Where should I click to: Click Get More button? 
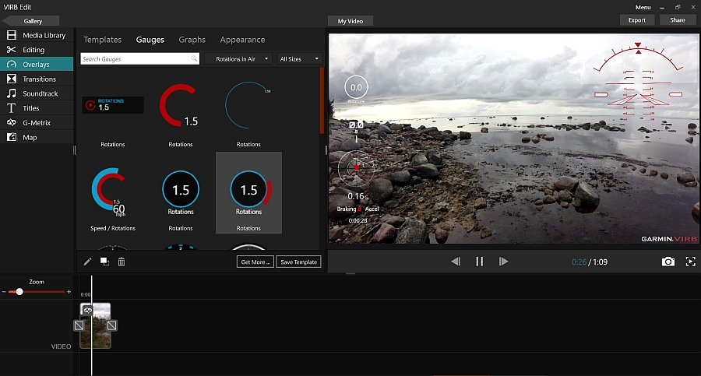(x=255, y=262)
